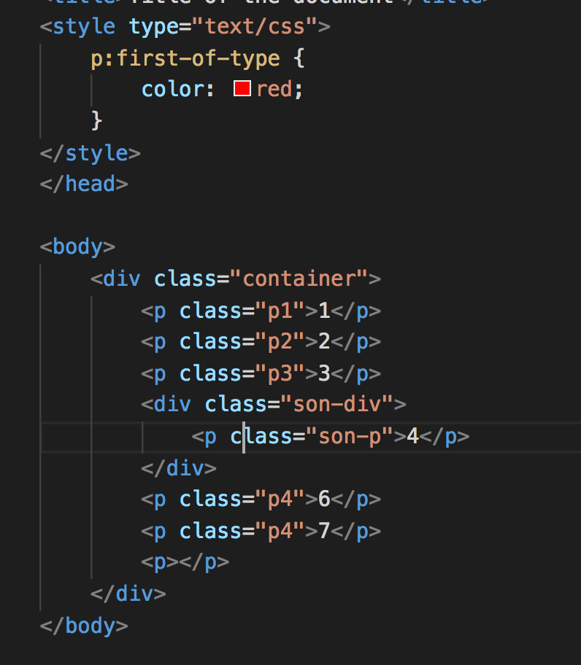Click the paragraph with class p1
581x665 pixels.
261,311
